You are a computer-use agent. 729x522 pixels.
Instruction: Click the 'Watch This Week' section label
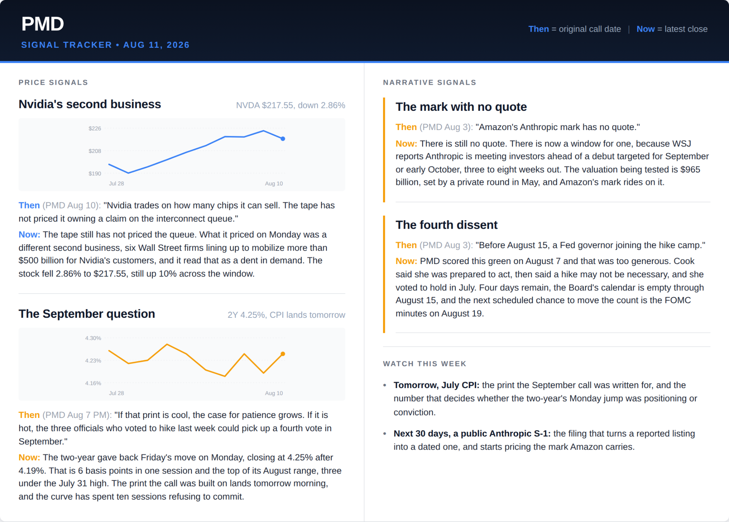(425, 364)
